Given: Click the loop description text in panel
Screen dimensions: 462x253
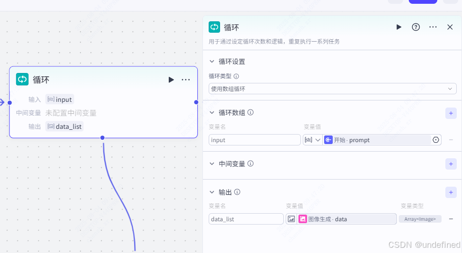Looking at the screenshot, I should click(x=274, y=41).
